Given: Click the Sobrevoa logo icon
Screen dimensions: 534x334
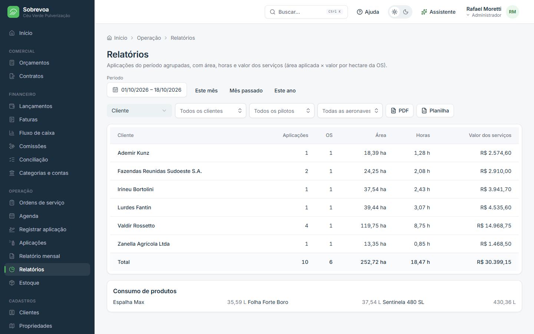Looking at the screenshot, I should point(13,12).
